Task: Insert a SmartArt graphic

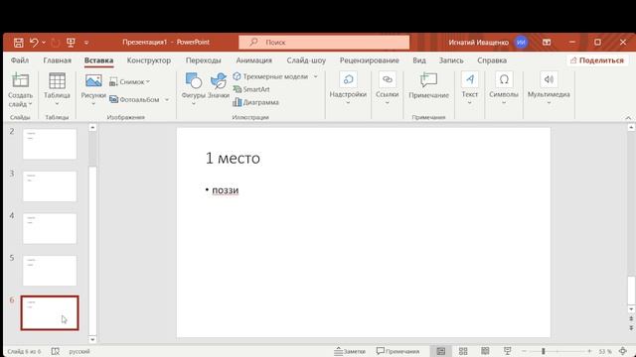Action: coord(251,89)
